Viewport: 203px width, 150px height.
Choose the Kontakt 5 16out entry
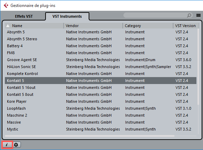tap(100, 87)
